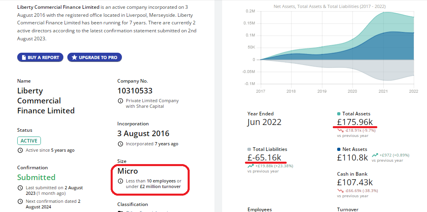Image resolution: width=427 pixels, height=212 pixels.
Task: Click the star icon on Upgrade to Pro
Action: click(x=74, y=57)
